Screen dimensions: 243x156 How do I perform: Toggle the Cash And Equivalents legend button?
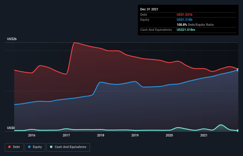[68, 147]
